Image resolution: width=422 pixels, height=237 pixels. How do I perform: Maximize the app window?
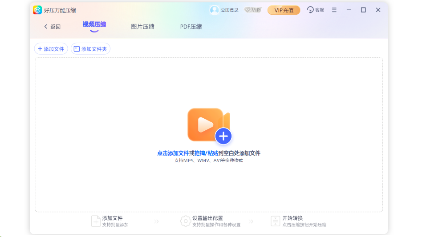pyautogui.click(x=363, y=10)
